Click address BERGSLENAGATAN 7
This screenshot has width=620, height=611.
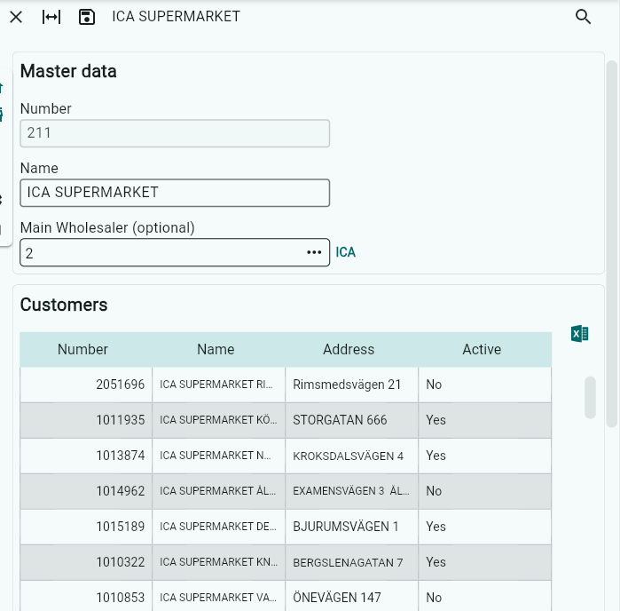point(348,563)
